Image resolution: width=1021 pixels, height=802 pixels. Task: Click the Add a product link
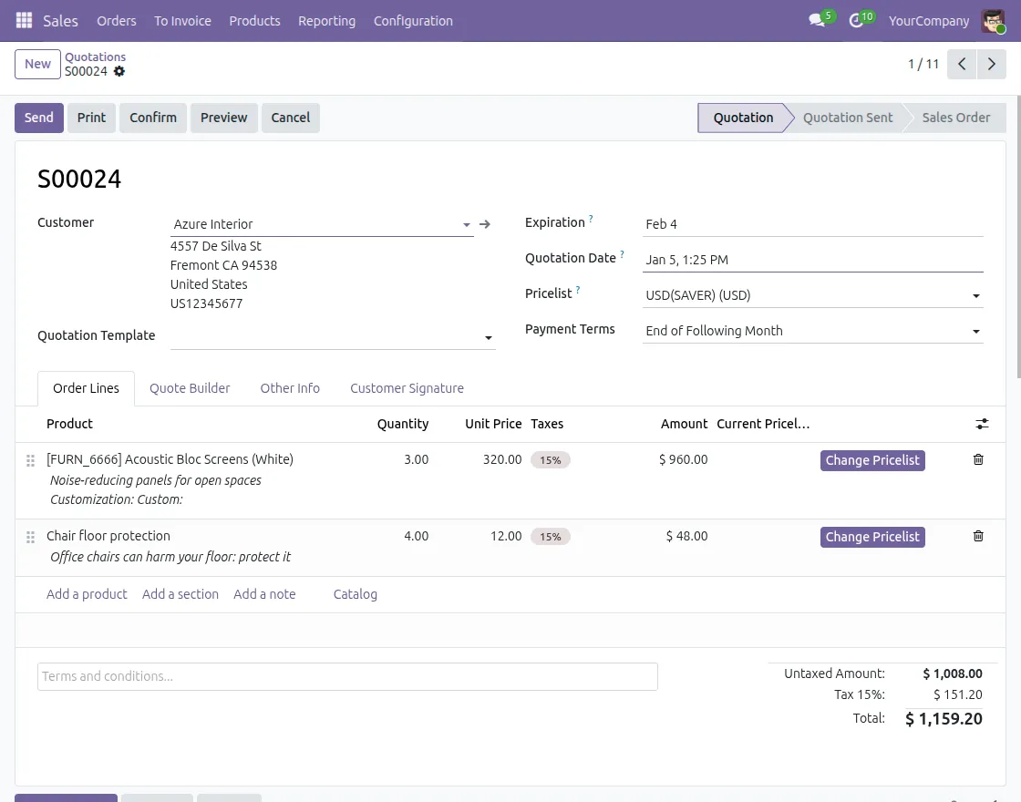click(87, 594)
